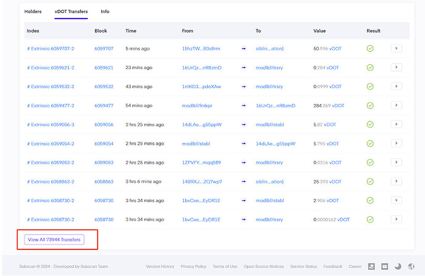
Task: Expand row details for Extrinsic 6059532-2
Action: pyautogui.click(x=396, y=86)
